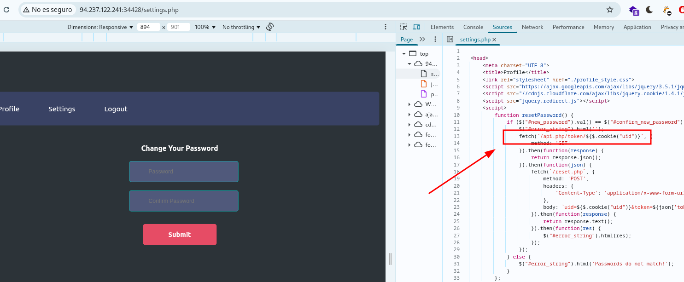Viewport: 684px width, 282px height.
Task: Click the Logout link in navigation
Action: [x=116, y=109]
